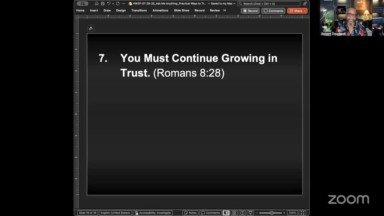Image resolution: width=384 pixels, height=216 pixels.
Task: Click the Designer sparkle icon above the slide
Action: 91,28
